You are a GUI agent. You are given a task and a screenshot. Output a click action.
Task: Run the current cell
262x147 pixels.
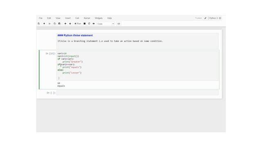click(x=78, y=24)
